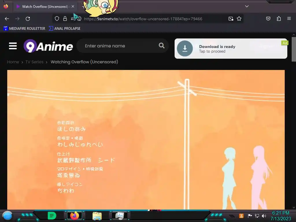Open the network tray icon
296x222 pixels.
pos(257,216)
